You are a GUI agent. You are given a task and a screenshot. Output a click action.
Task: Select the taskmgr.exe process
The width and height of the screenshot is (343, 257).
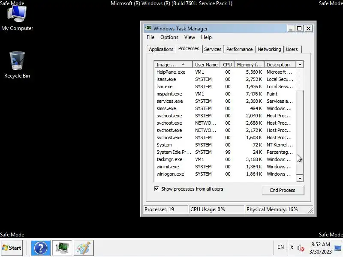225,159
